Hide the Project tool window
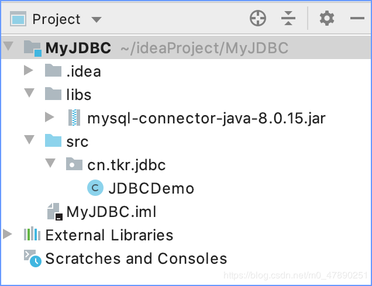Viewport: 372px width, 286px height. click(x=357, y=19)
